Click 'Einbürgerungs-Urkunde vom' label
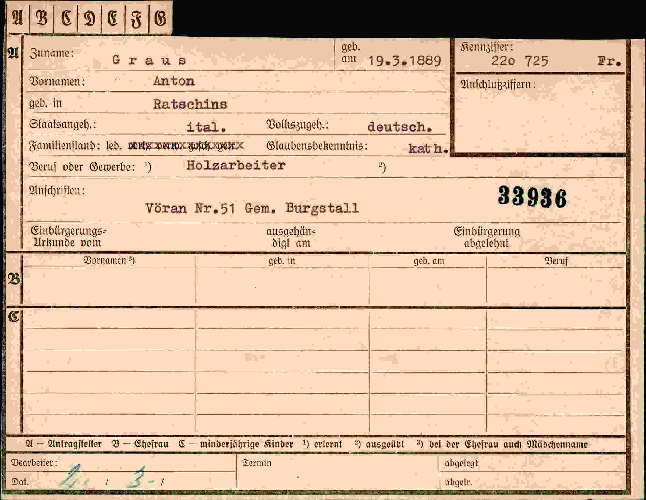The height and width of the screenshot is (500, 646). (68, 237)
